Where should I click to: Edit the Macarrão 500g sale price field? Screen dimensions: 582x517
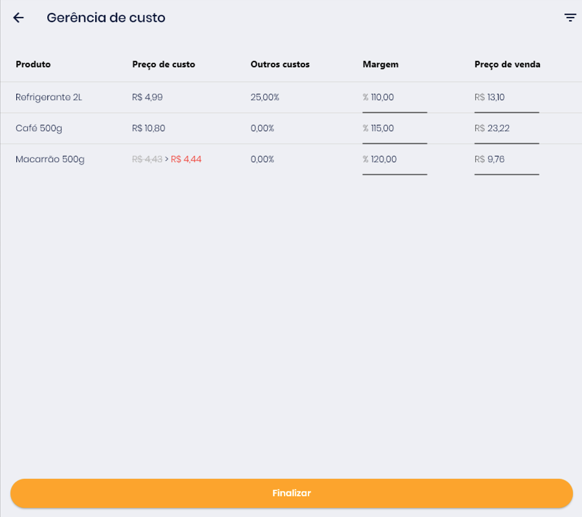(506, 160)
